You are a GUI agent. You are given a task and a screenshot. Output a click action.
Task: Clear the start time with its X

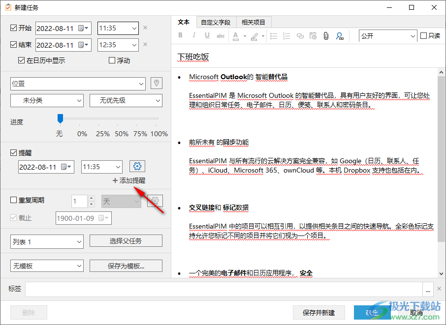coord(145,28)
